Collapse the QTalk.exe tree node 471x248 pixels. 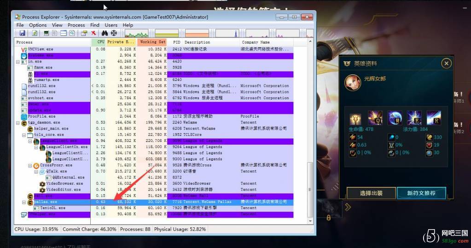pos(36,172)
